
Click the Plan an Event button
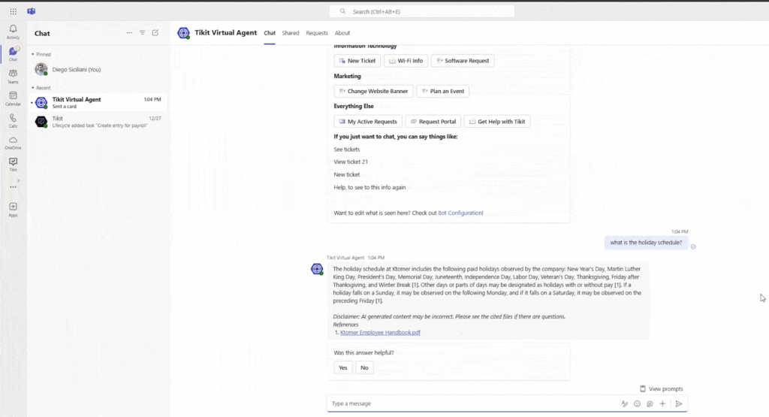point(443,91)
